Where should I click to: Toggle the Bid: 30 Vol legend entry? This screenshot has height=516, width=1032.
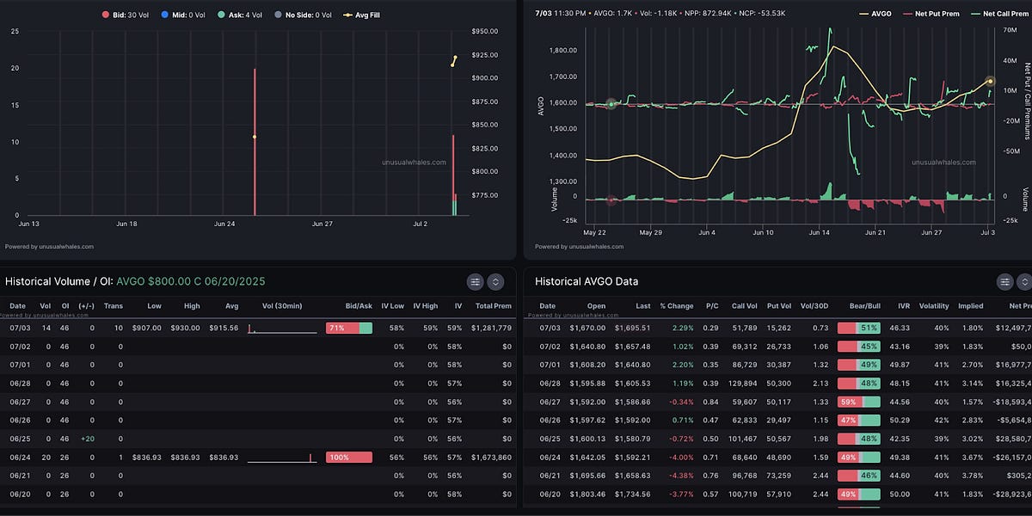pos(124,15)
